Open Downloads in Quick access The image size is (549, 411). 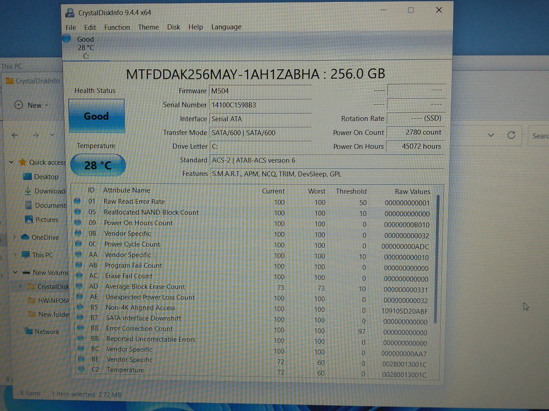tap(45, 191)
